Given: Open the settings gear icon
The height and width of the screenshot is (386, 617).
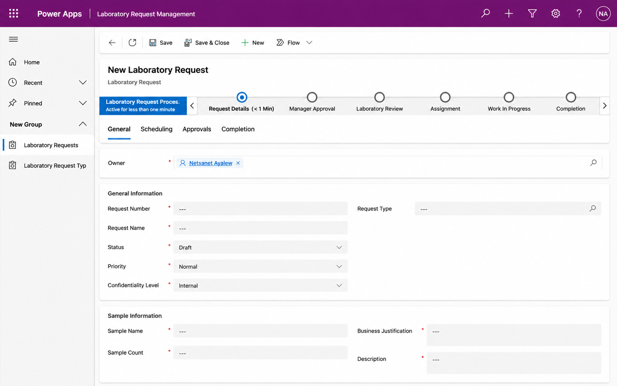Looking at the screenshot, I should 556,14.
